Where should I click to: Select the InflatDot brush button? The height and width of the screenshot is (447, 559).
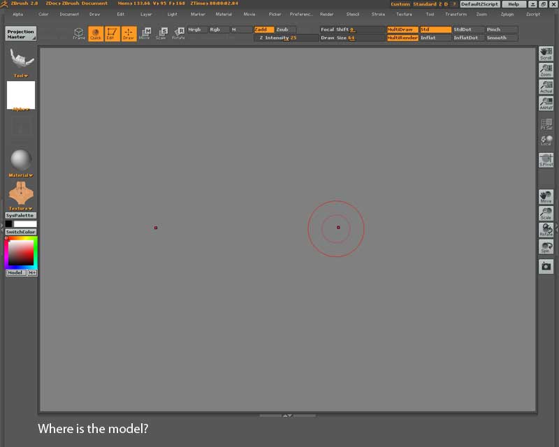pos(468,38)
